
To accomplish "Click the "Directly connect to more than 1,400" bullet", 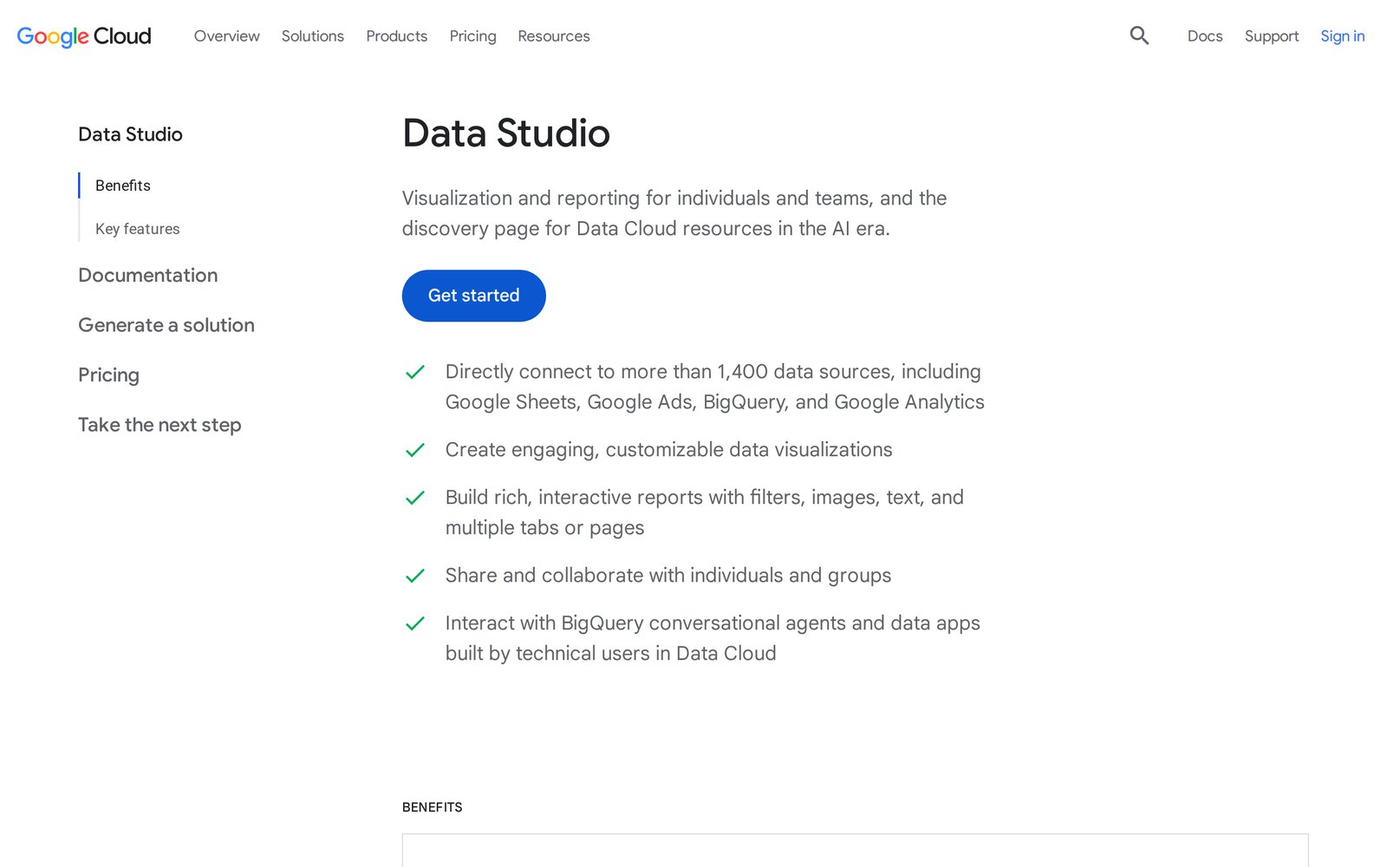I will click(x=715, y=387).
